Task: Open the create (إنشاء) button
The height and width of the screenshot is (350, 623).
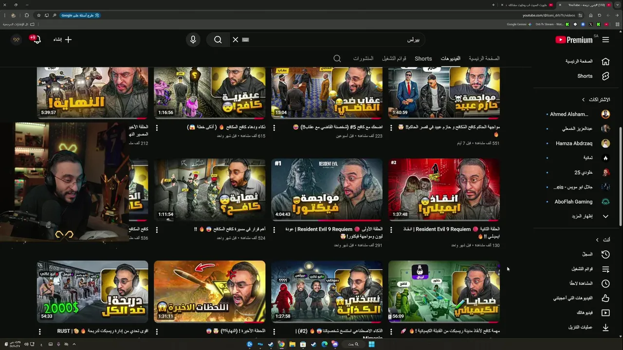Action: (62, 40)
